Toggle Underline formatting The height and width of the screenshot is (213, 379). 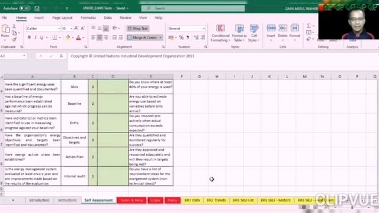pos(41,37)
